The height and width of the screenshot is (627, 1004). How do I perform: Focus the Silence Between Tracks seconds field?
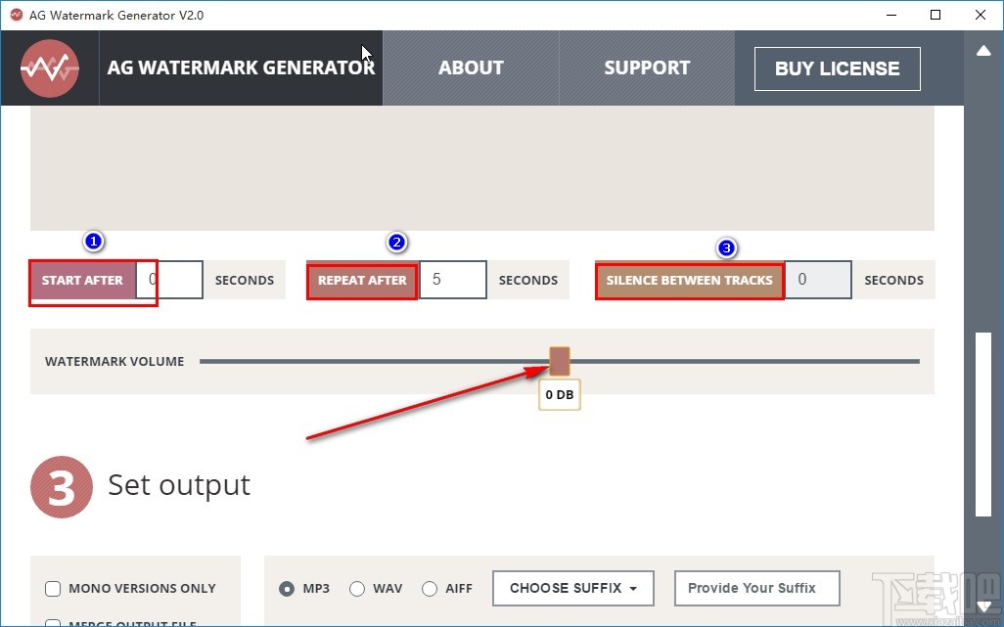pyautogui.click(x=818, y=280)
